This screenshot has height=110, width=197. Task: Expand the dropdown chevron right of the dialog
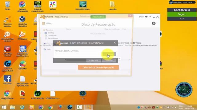click(119, 59)
